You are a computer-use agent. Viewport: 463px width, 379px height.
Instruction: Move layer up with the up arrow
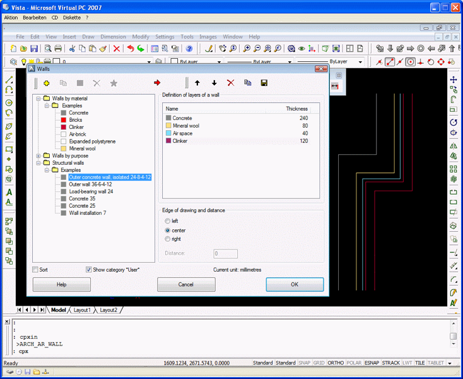[197, 83]
